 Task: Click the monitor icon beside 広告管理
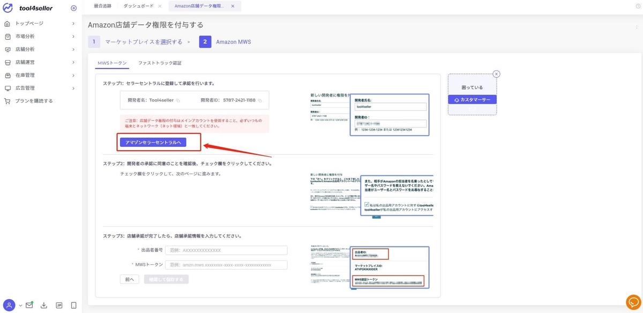pos(8,88)
